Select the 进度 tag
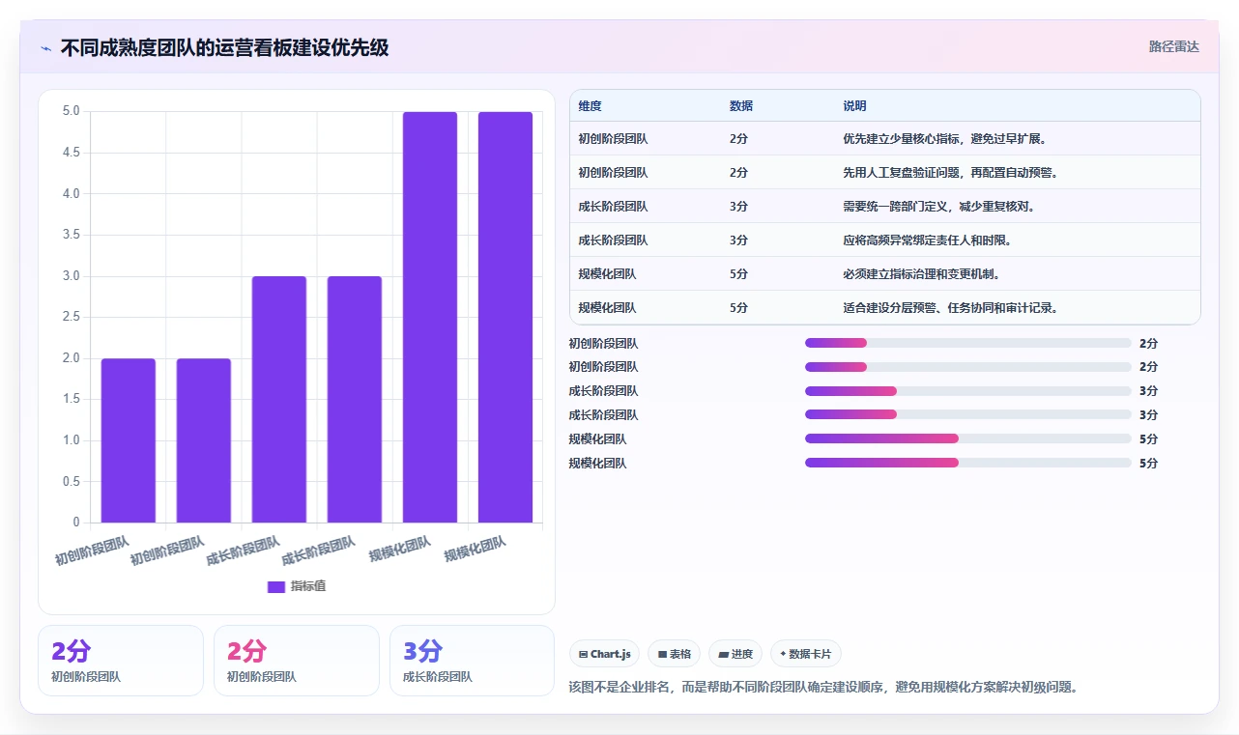Screen dimensions: 1239x735 [x=735, y=654]
